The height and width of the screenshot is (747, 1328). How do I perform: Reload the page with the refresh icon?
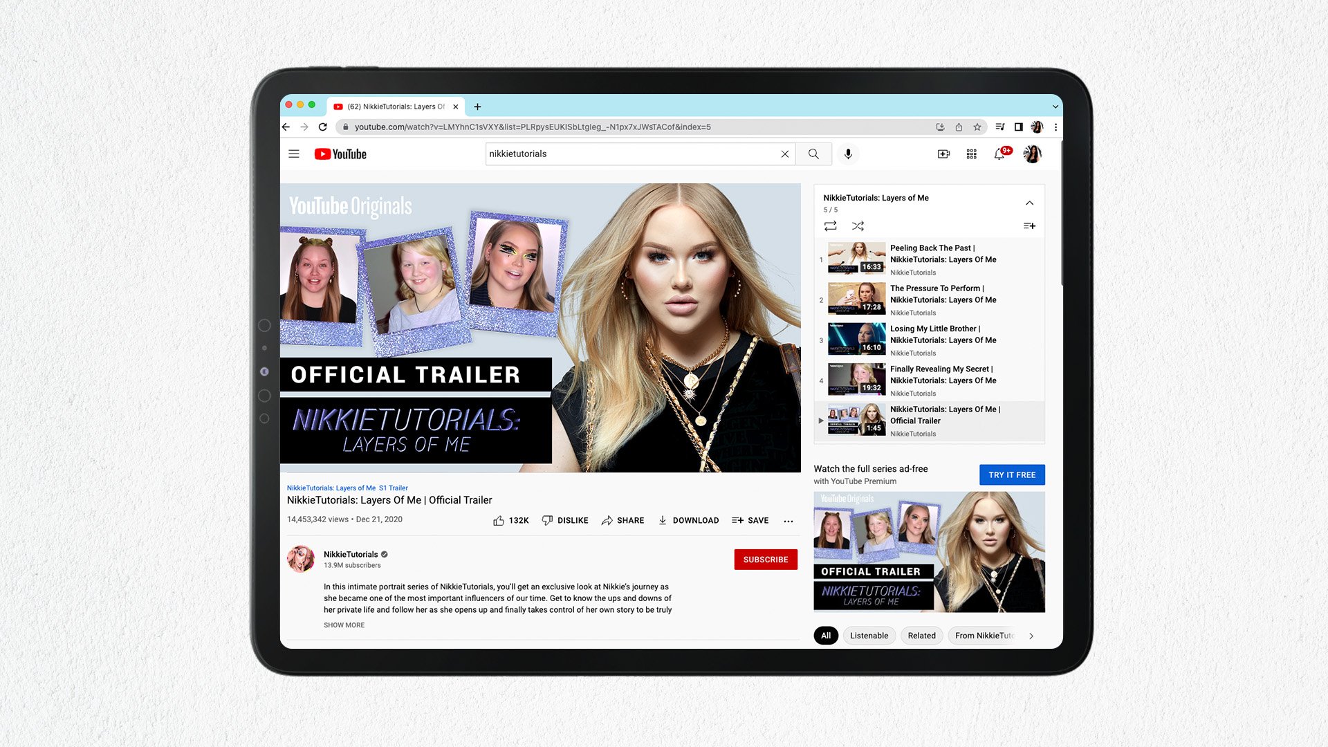(x=322, y=127)
